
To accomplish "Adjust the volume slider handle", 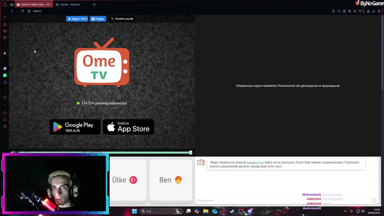I will click(x=190, y=153).
